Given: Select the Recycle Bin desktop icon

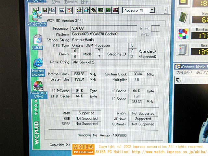Looking at the screenshot, I should pos(37,42).
